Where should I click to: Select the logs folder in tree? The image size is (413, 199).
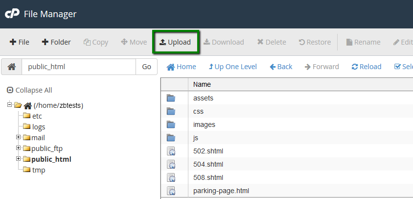pos(38,127)
